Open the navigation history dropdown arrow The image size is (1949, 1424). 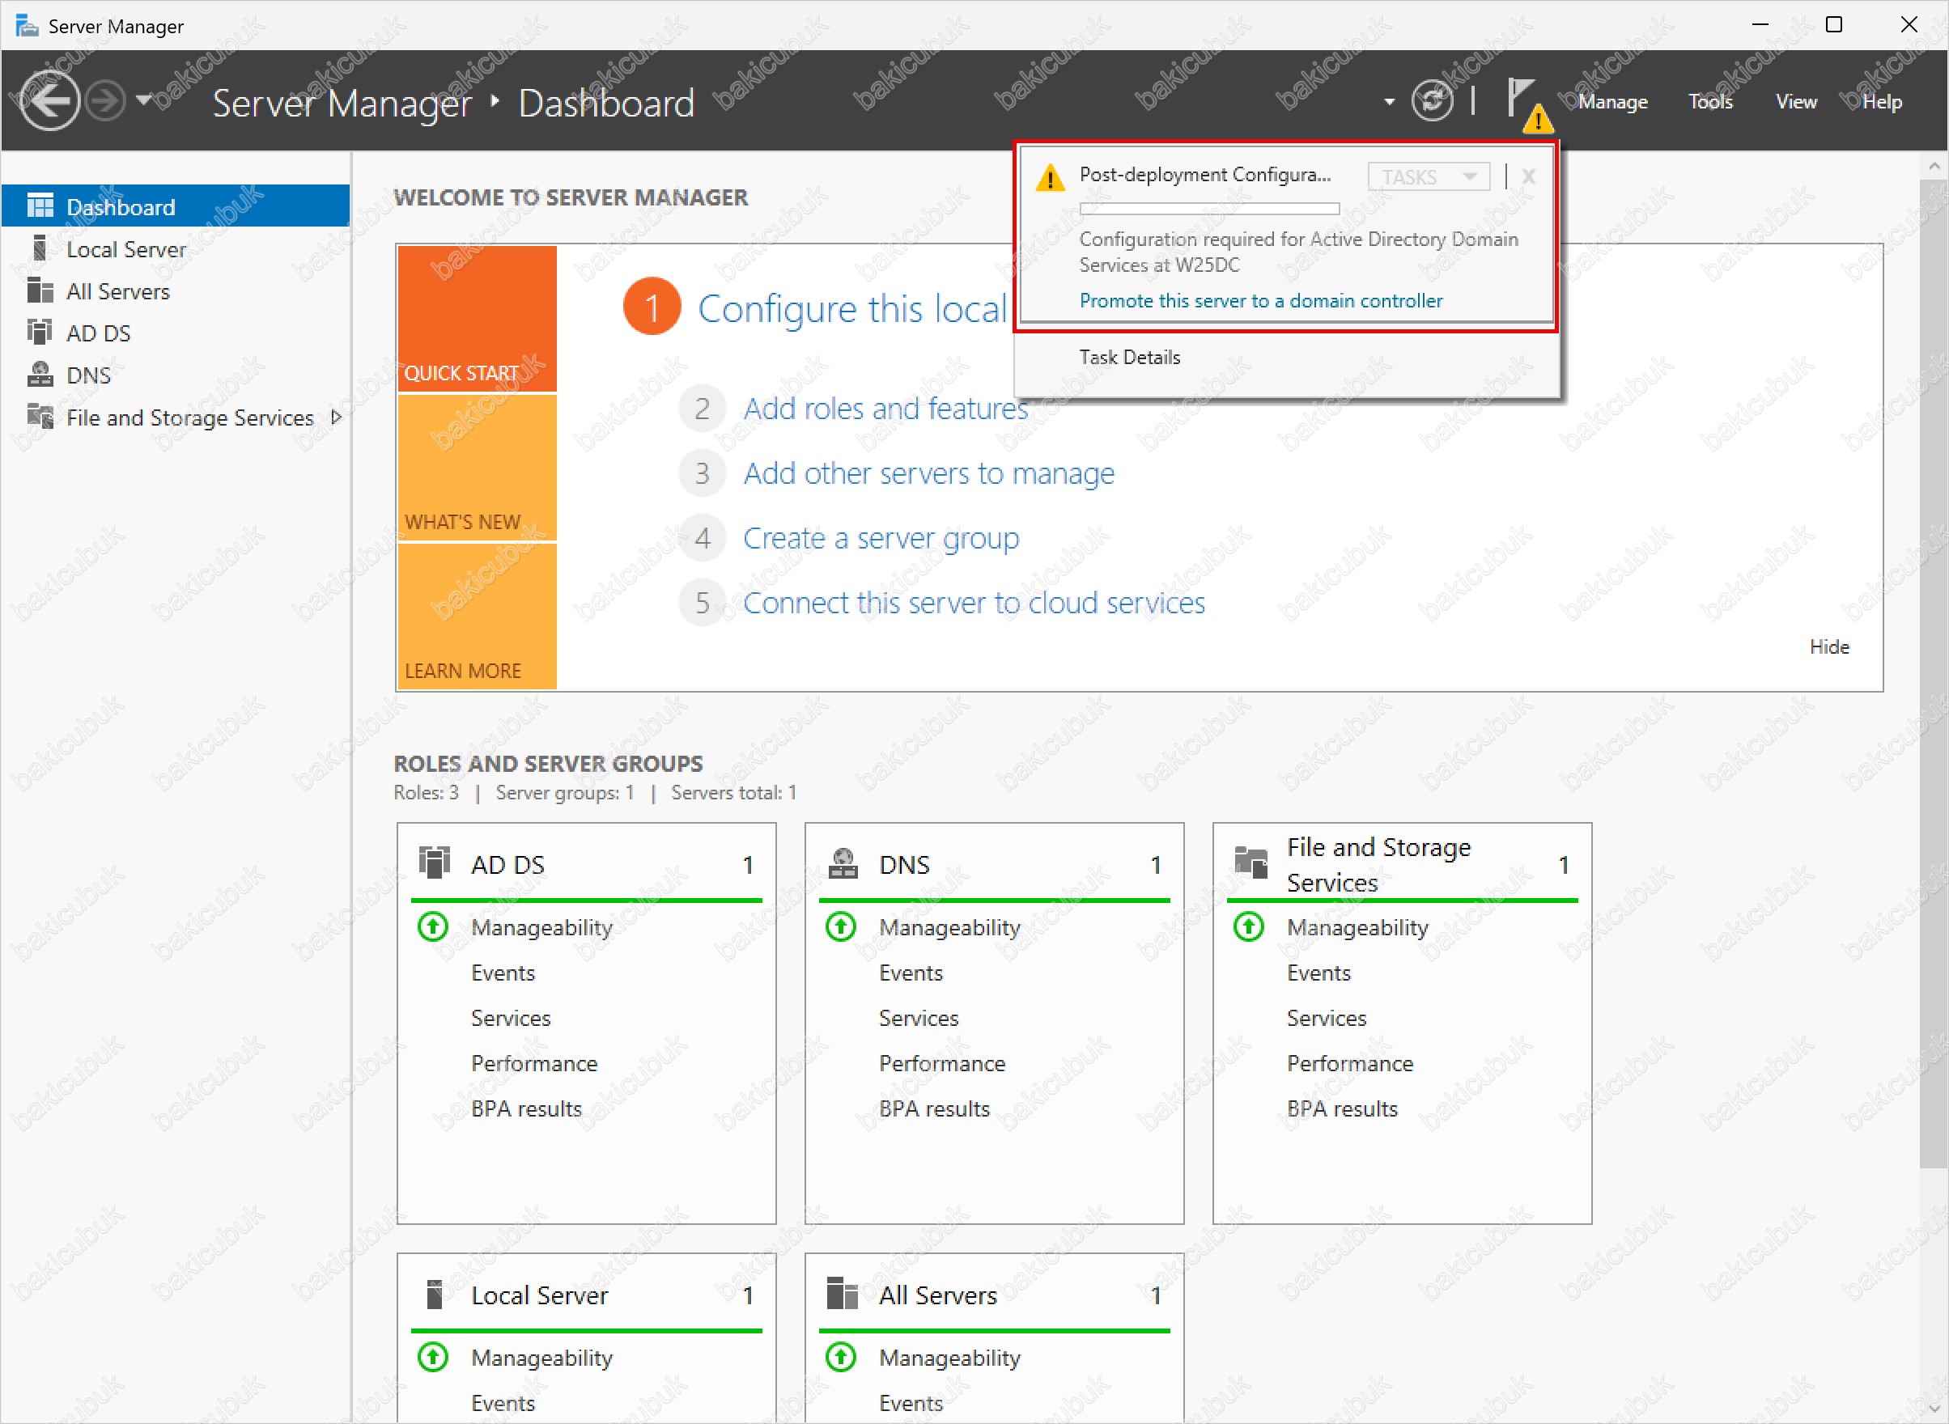click(x=143, y=100)
